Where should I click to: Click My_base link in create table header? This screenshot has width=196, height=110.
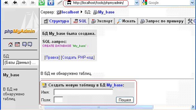coord(115,85)
